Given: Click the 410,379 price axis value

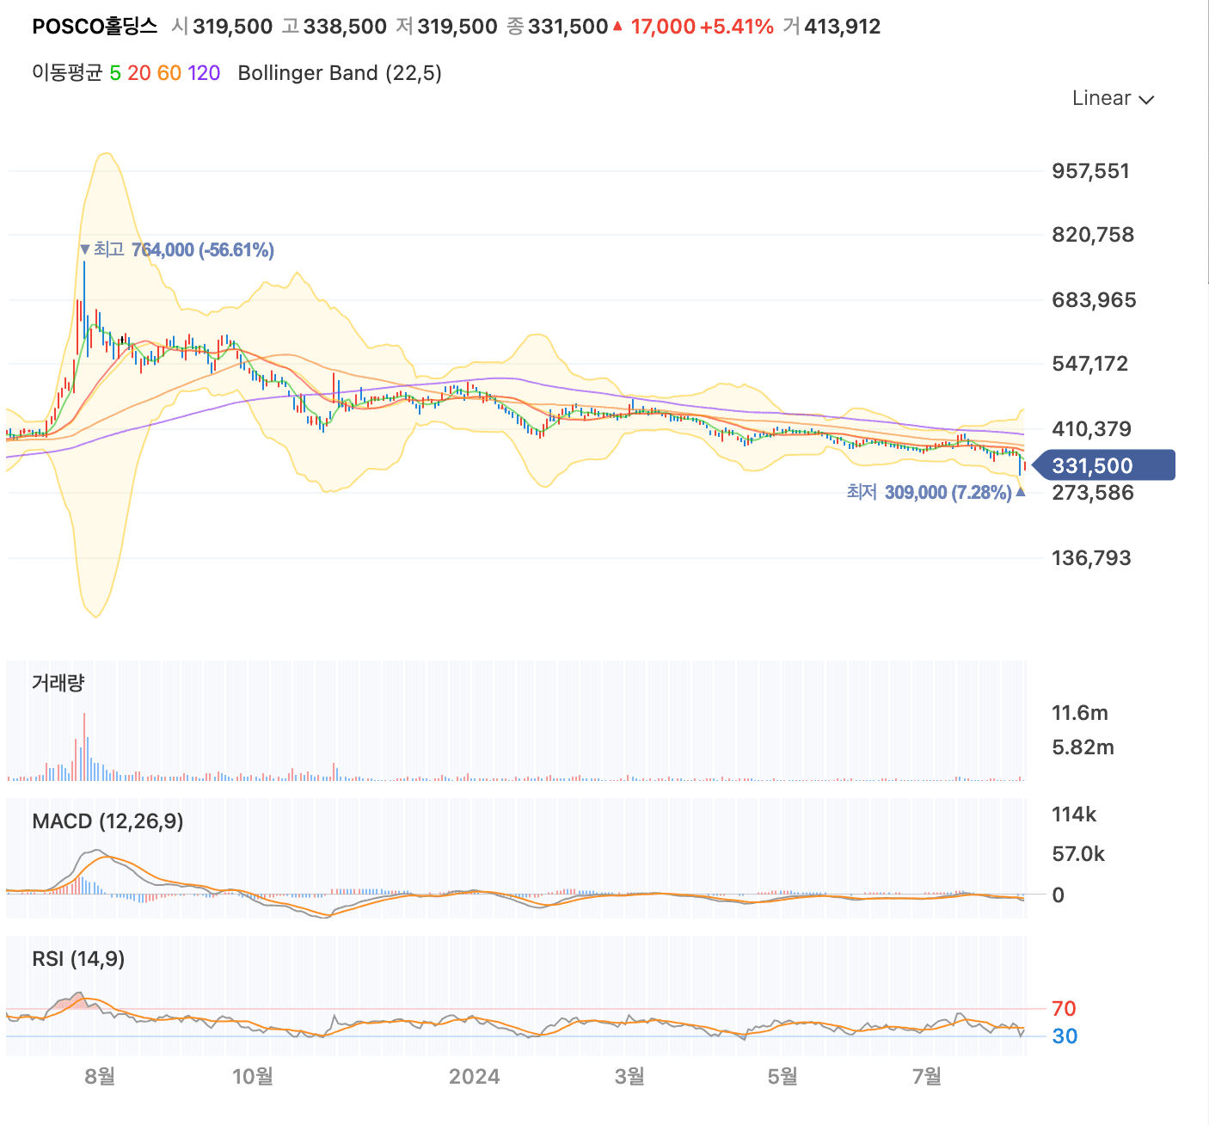Looking at the screenshot, I should click(x=1091, y=428).
